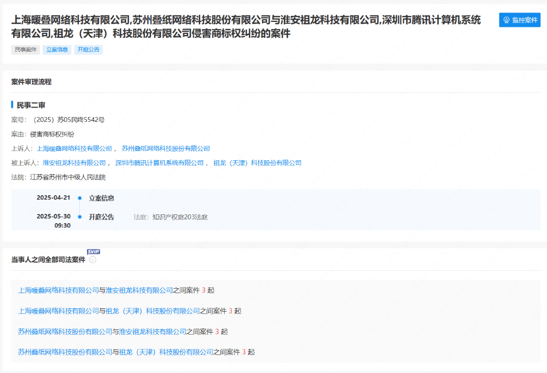The width and height of the screenshot is (547, 373).
Task: Click the case count 3 in last row
Action: (x=244, y=352)
